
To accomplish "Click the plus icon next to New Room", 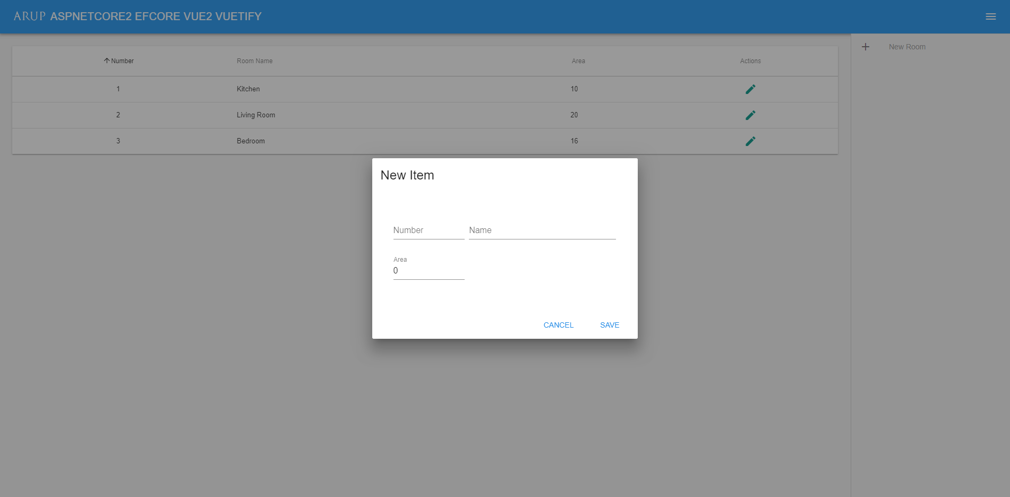I will click(865, 46).
